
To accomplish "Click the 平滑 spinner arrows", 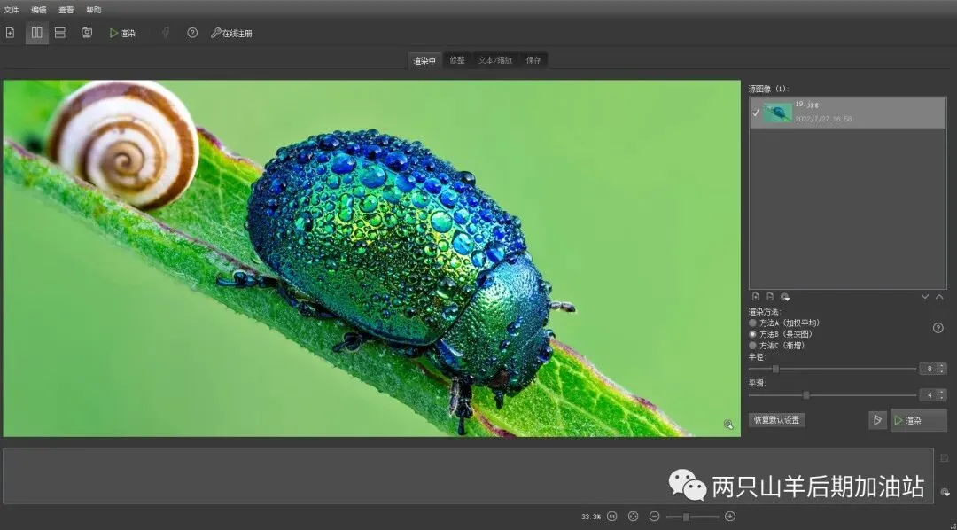I will point(942,395).
